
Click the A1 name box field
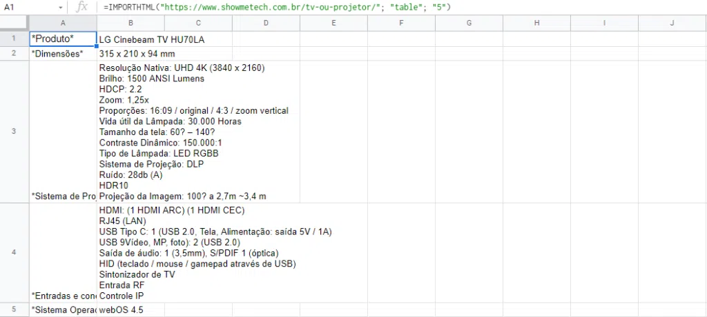tap(28, 7)
